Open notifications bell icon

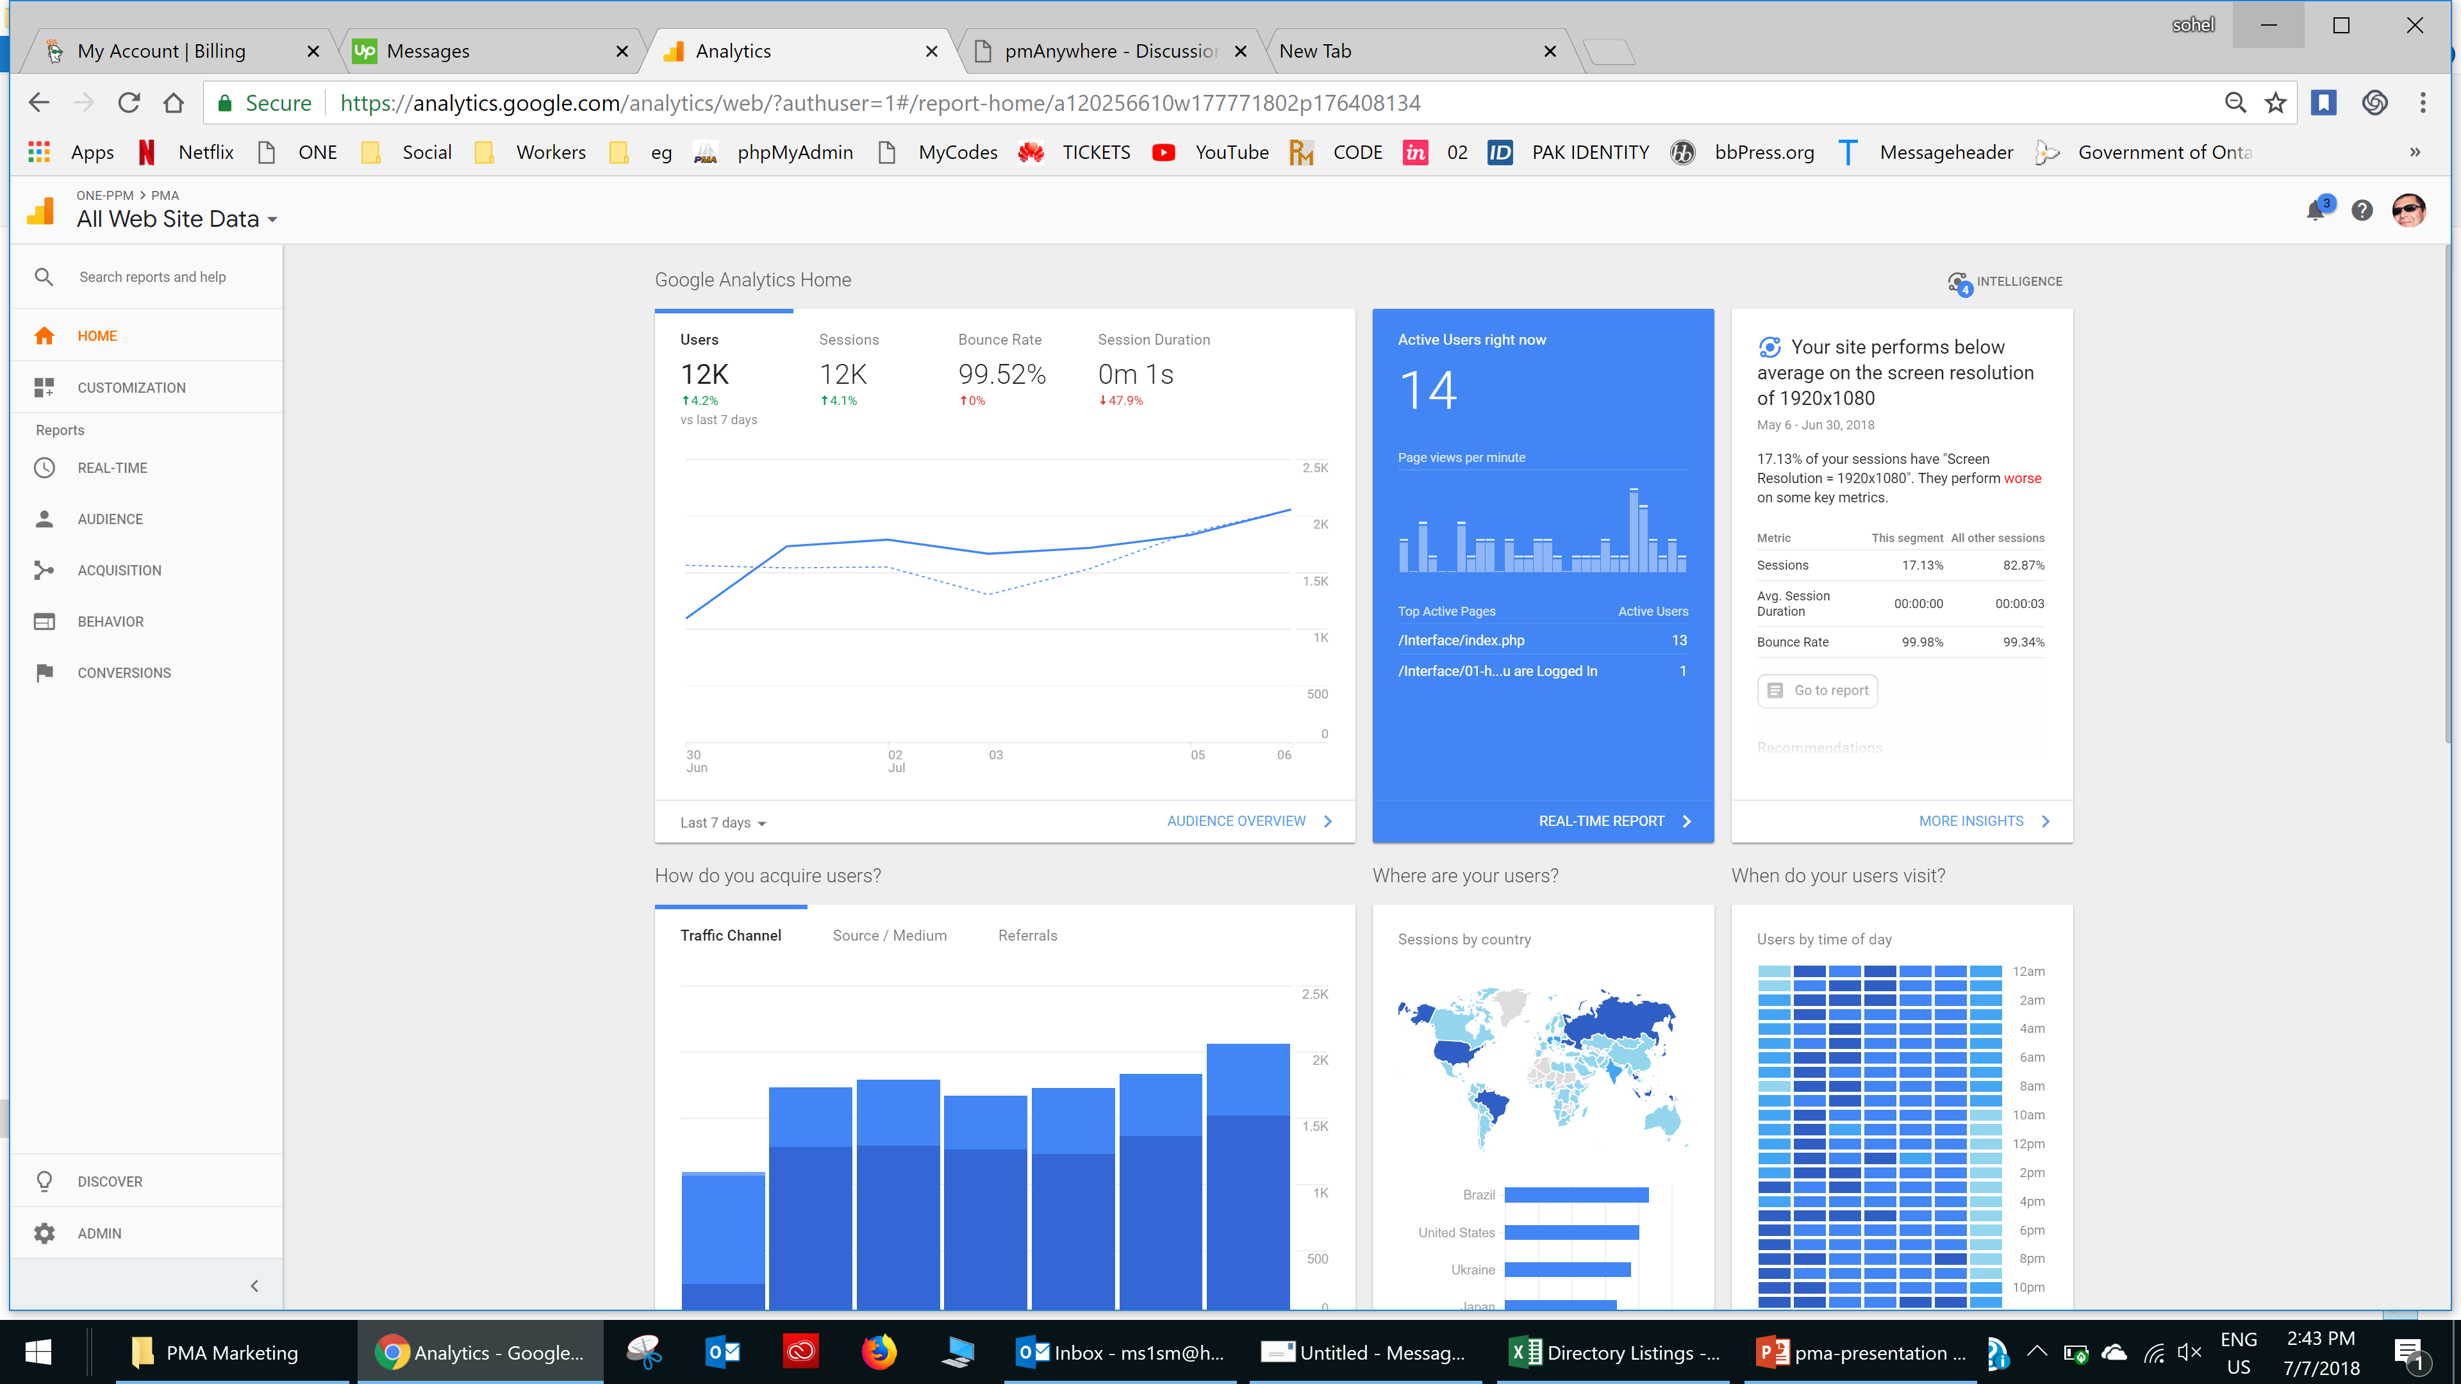tap(2315, 210)
